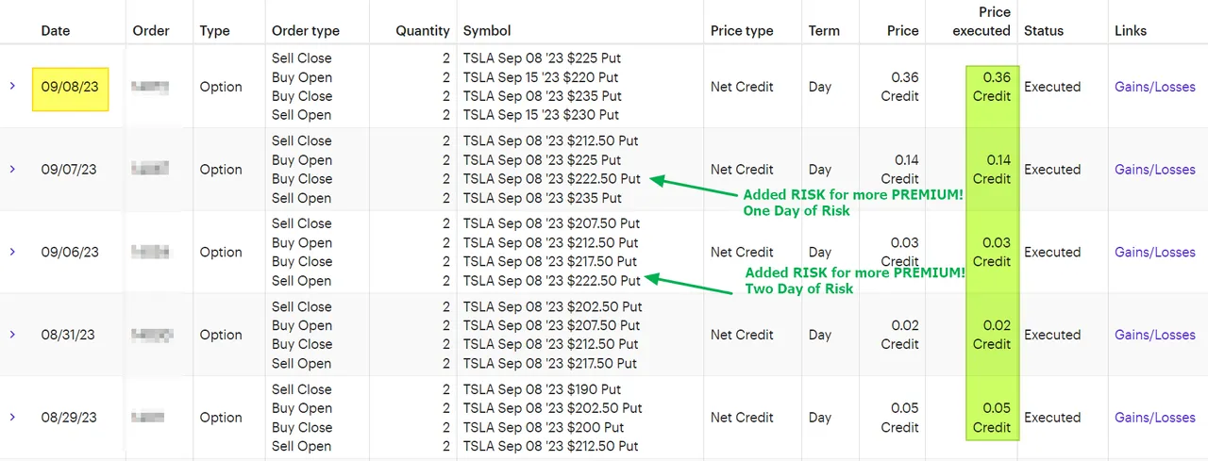The height and width of the screenshot is (461, 1208).
Task: Click Net Credit price type for 09/08/23
Action: (742, 87)
